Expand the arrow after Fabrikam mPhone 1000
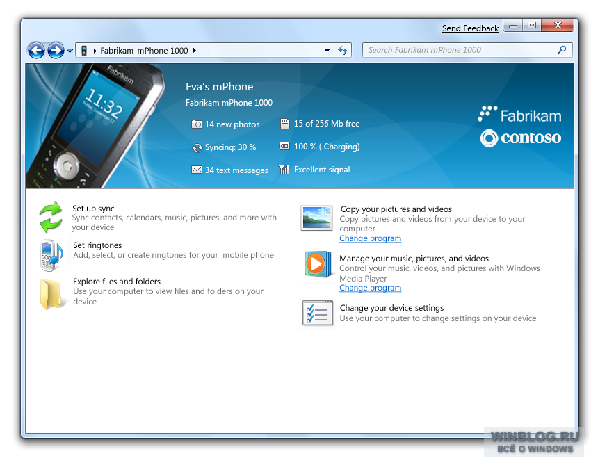The width and height of the screenshot is (591, 465). 195,50
